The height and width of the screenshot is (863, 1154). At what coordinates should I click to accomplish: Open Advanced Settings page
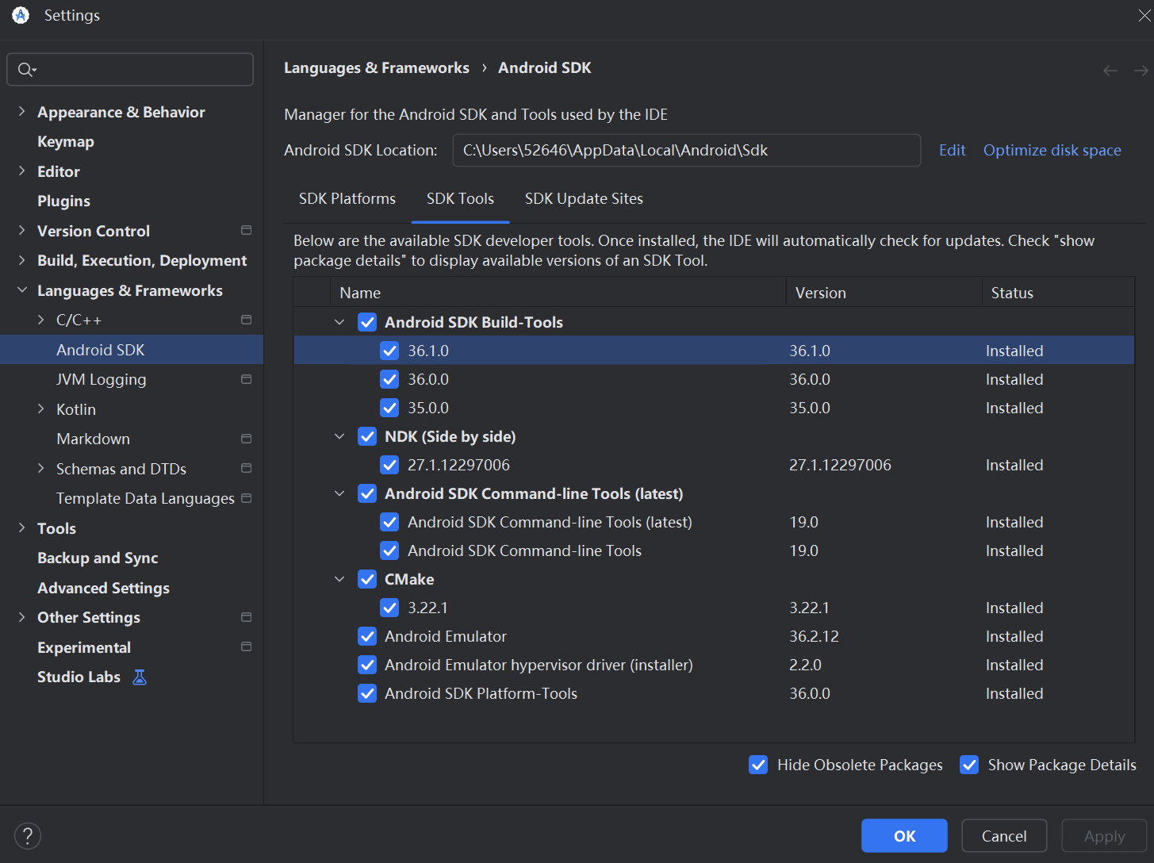(103, 588)
